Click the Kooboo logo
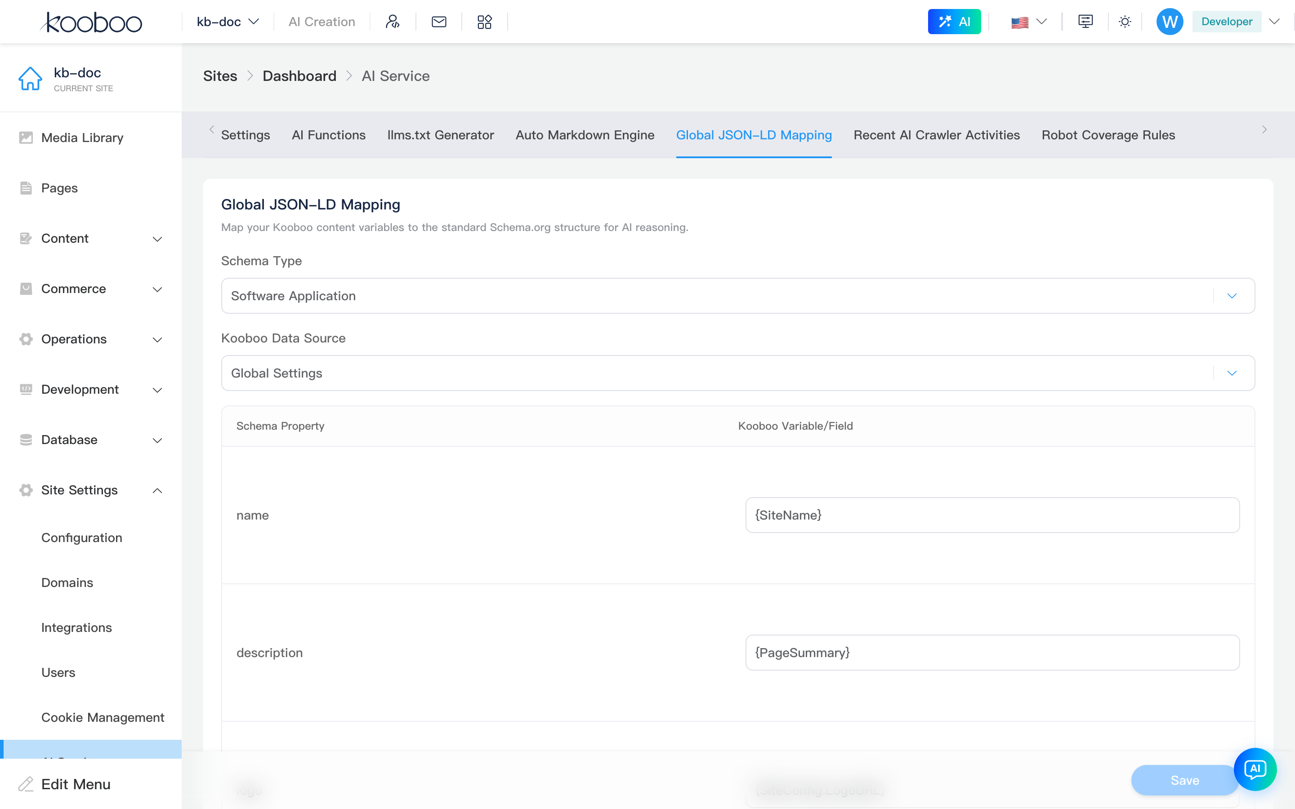The image size is (1295, 809). click(91, 22)
